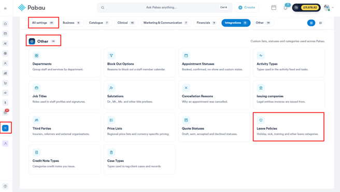The height and width of the screenshot is (192, 340).
Task: Click the Activity Types pulse icon
Action: point(261,55)
